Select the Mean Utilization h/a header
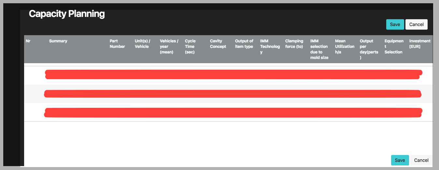Screen dimensions: 439x170 345,47
